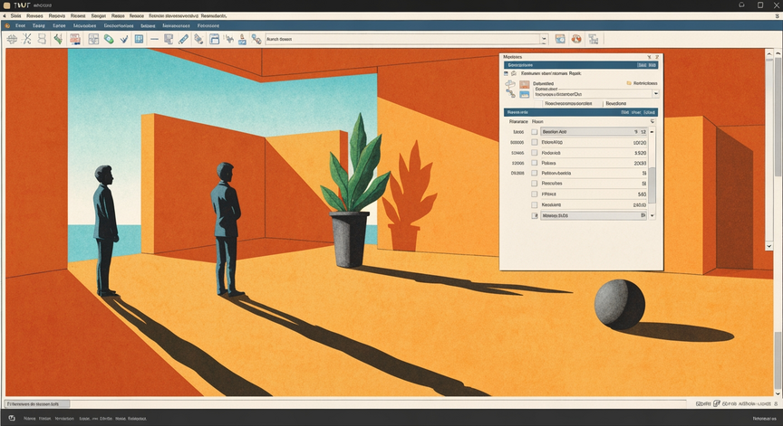
Task: Click the linked nodes toolbar icon
Action: click(x=256, y=39)
